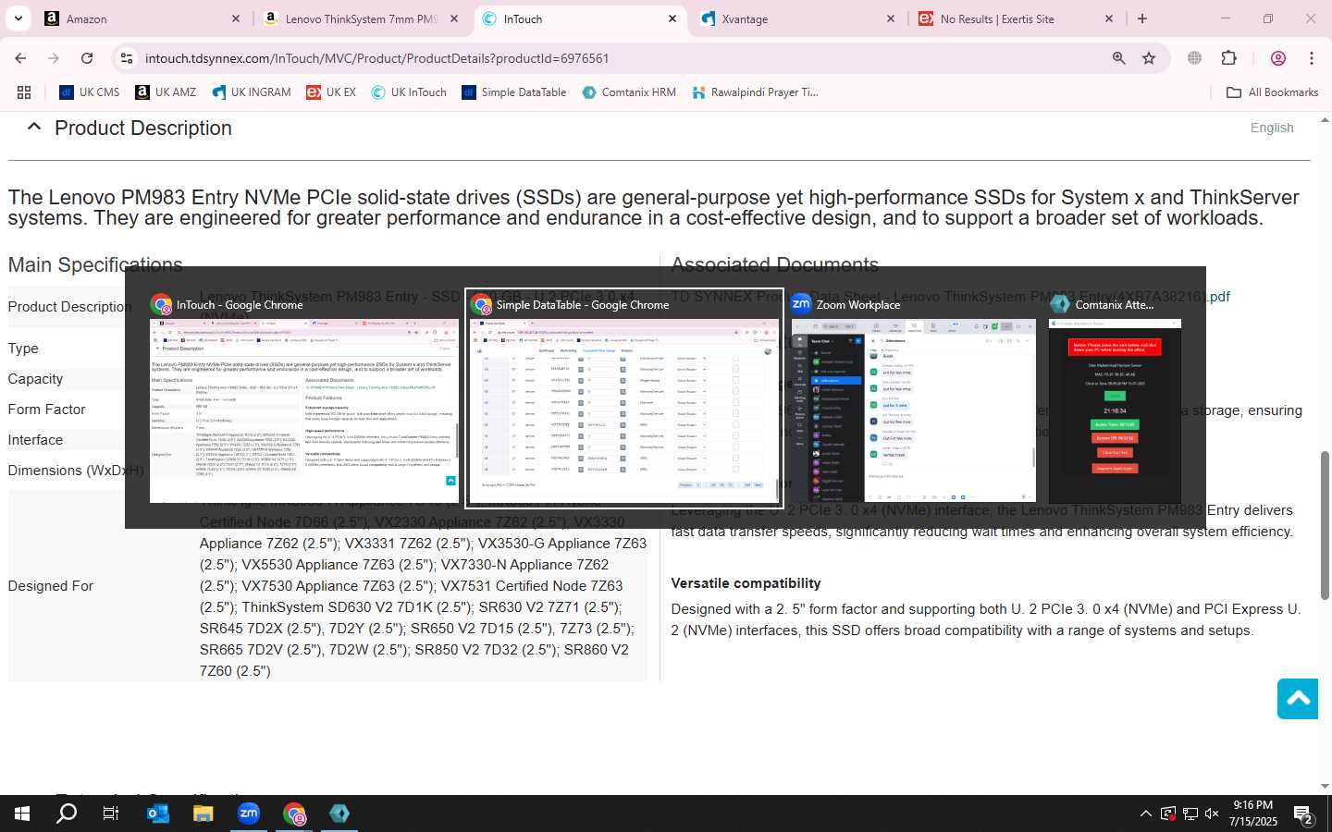
Task: Switch to the Xvantage tab
Action: coord(797,18)
